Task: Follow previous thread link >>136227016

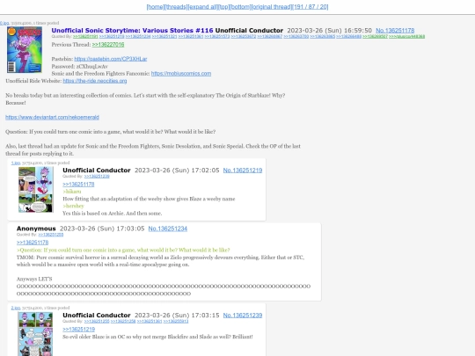Action: [108, 45]
